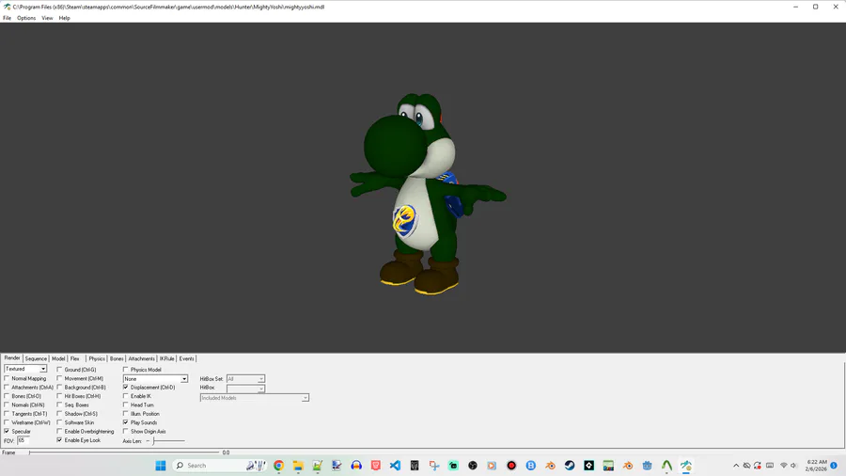Screen dimensions: 846x476
Task: Switch to the Sequence tab
Action: [36, 358]
